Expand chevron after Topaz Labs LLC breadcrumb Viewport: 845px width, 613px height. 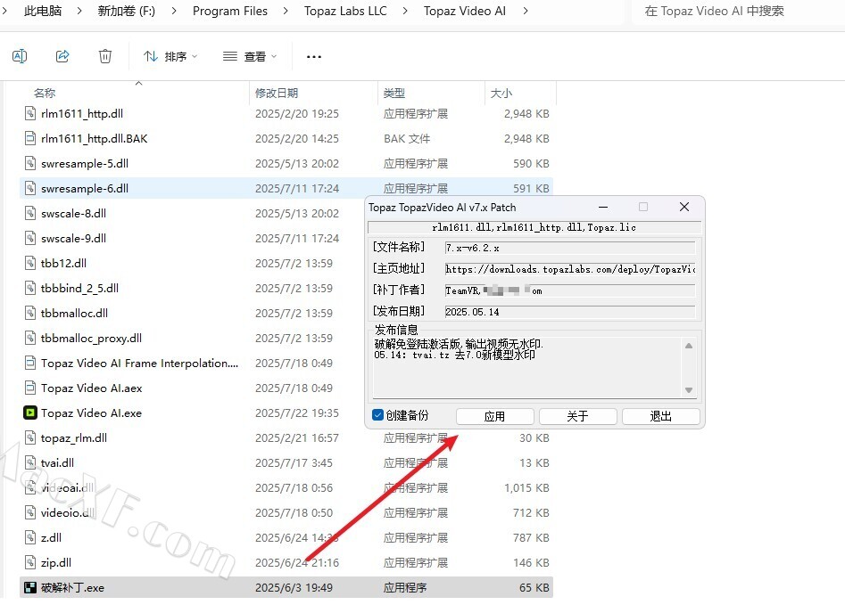[x=405, y=11]
